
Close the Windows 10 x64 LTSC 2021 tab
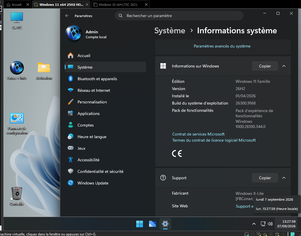(x=146, y=5)
